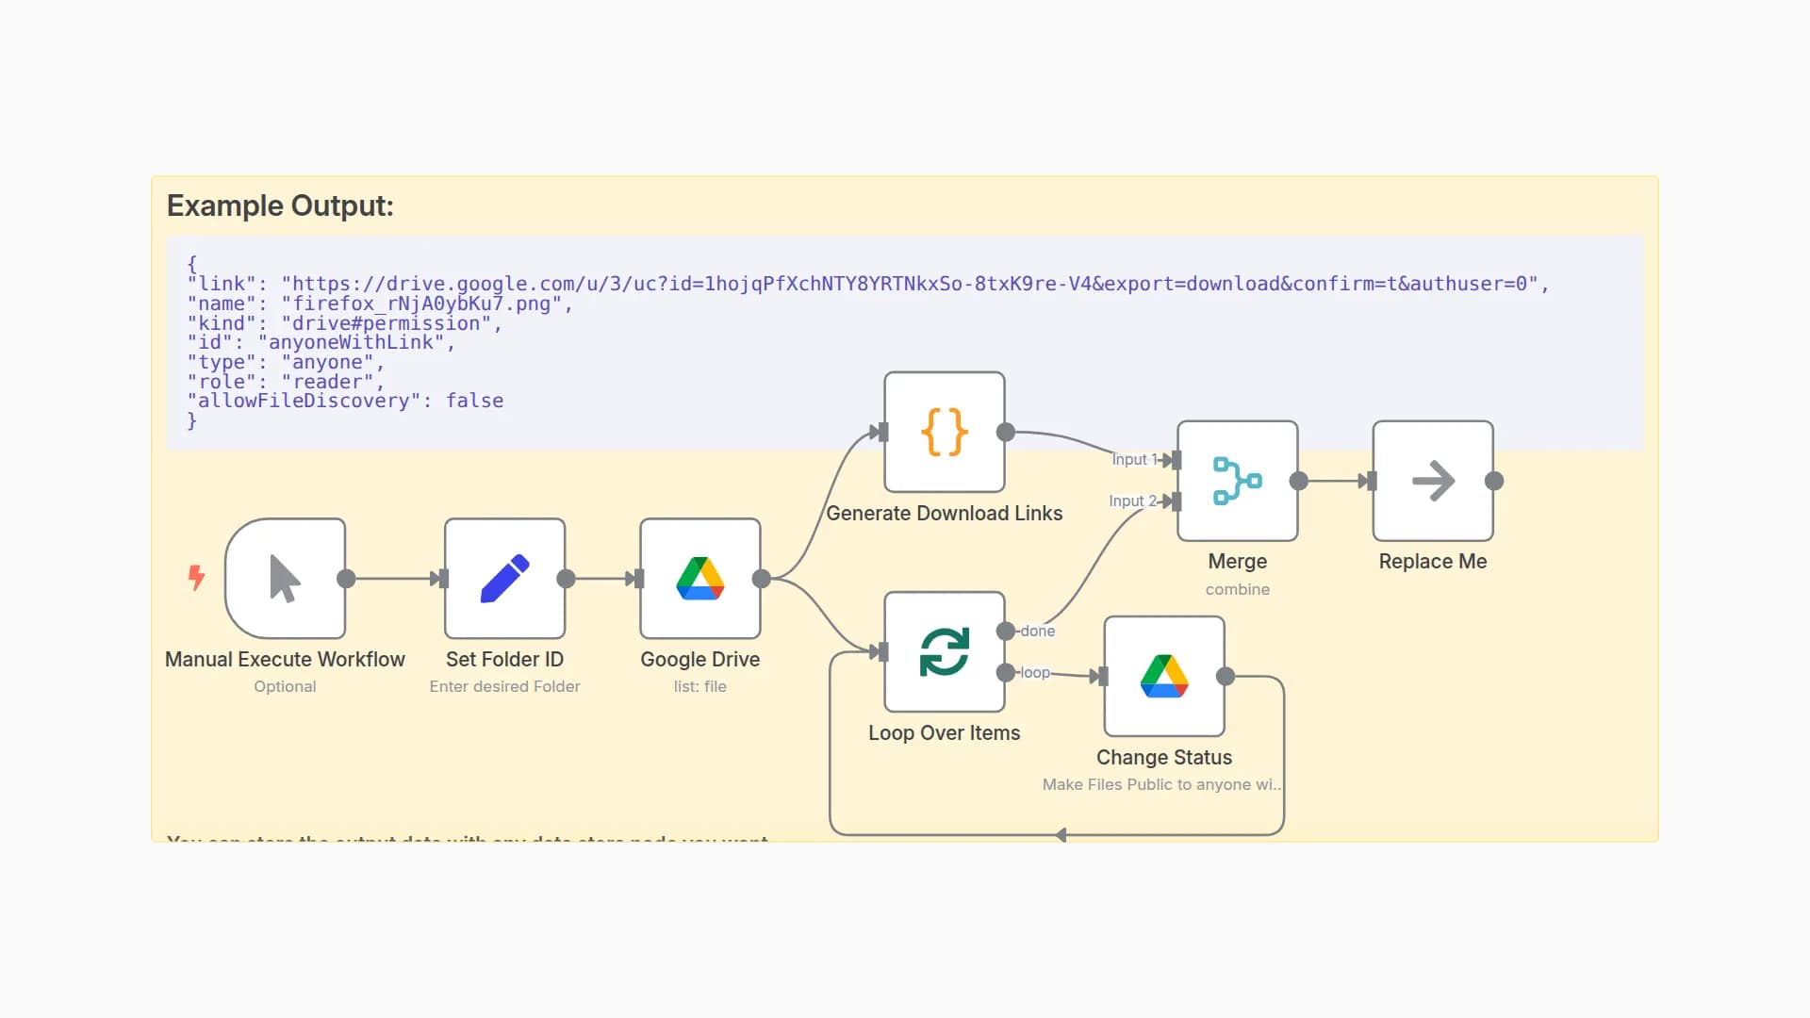
Task: Click the 'Google Drive' node label
Action: coord(700,659)
